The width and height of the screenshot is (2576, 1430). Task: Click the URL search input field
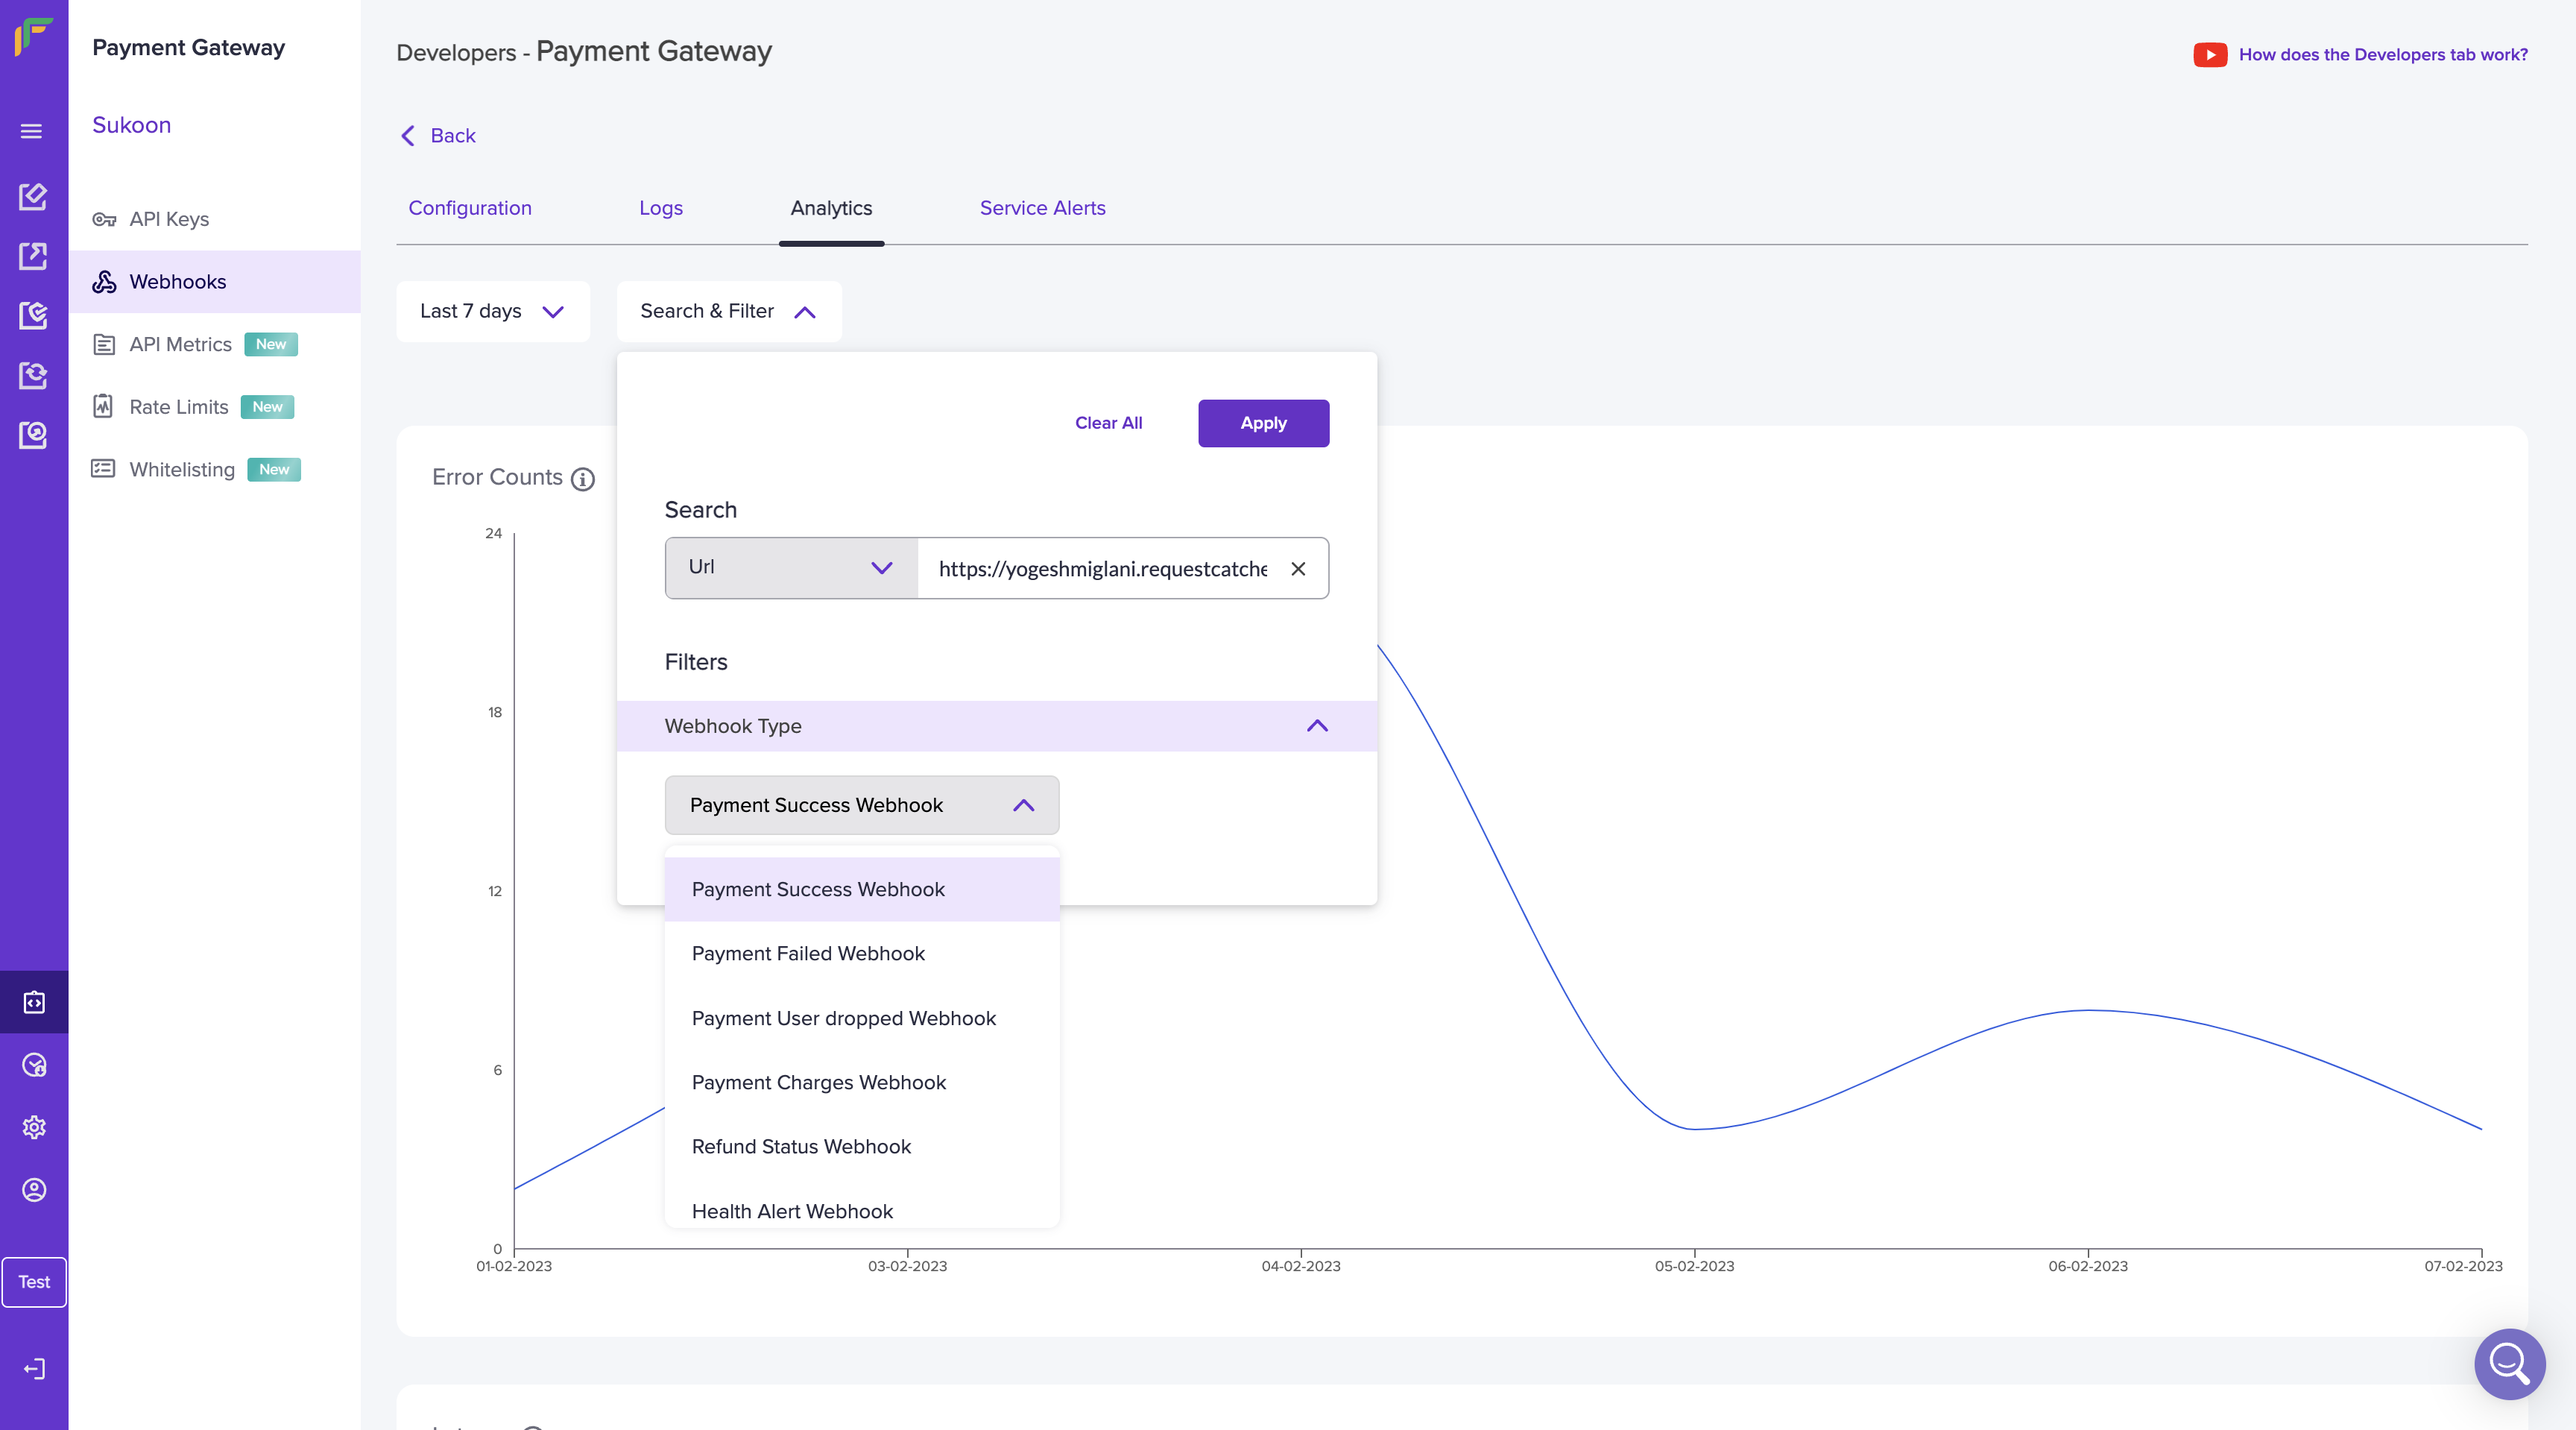(1102, 568)
